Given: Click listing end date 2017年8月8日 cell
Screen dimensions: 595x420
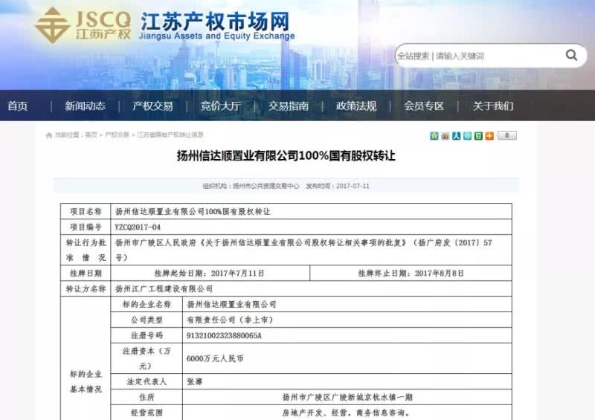Looking at the screenshot, I should [x=411, y=273].
